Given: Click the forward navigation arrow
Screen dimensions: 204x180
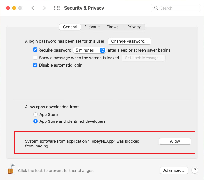Looking at the screenshot, I should 44,8.
